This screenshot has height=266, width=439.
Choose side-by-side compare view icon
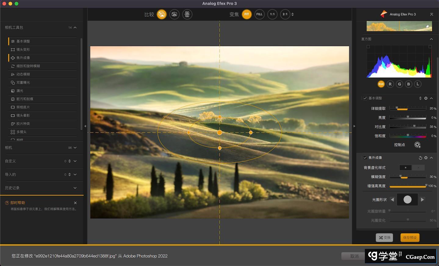pyautogui.click(x=187, y=14)
